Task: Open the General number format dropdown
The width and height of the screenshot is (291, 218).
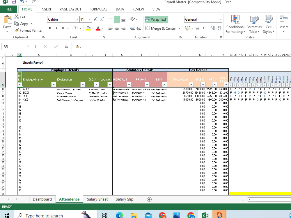Action: [220, 19]
